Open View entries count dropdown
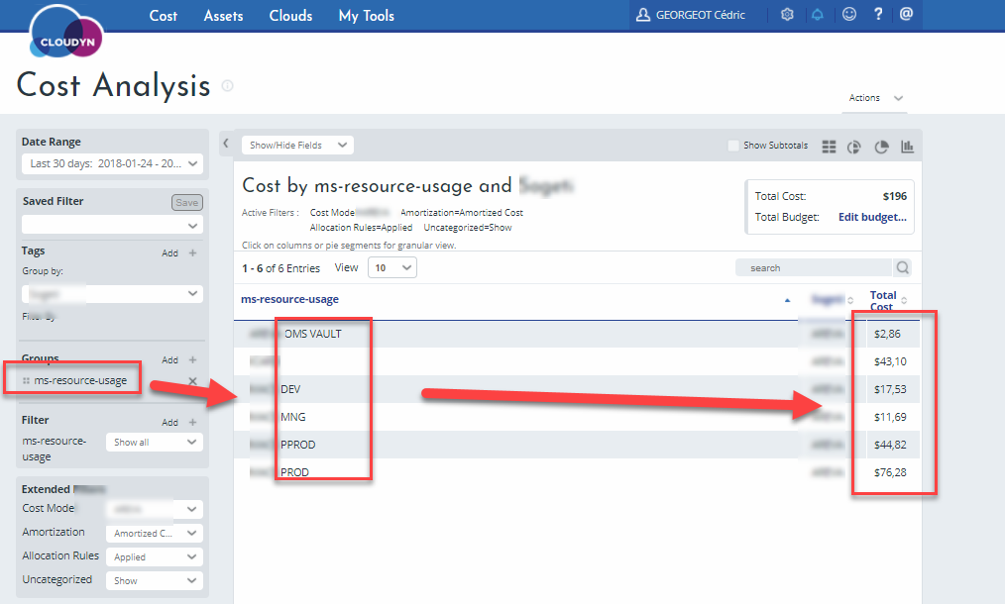 pyautogui.click(x=392, y=267)
